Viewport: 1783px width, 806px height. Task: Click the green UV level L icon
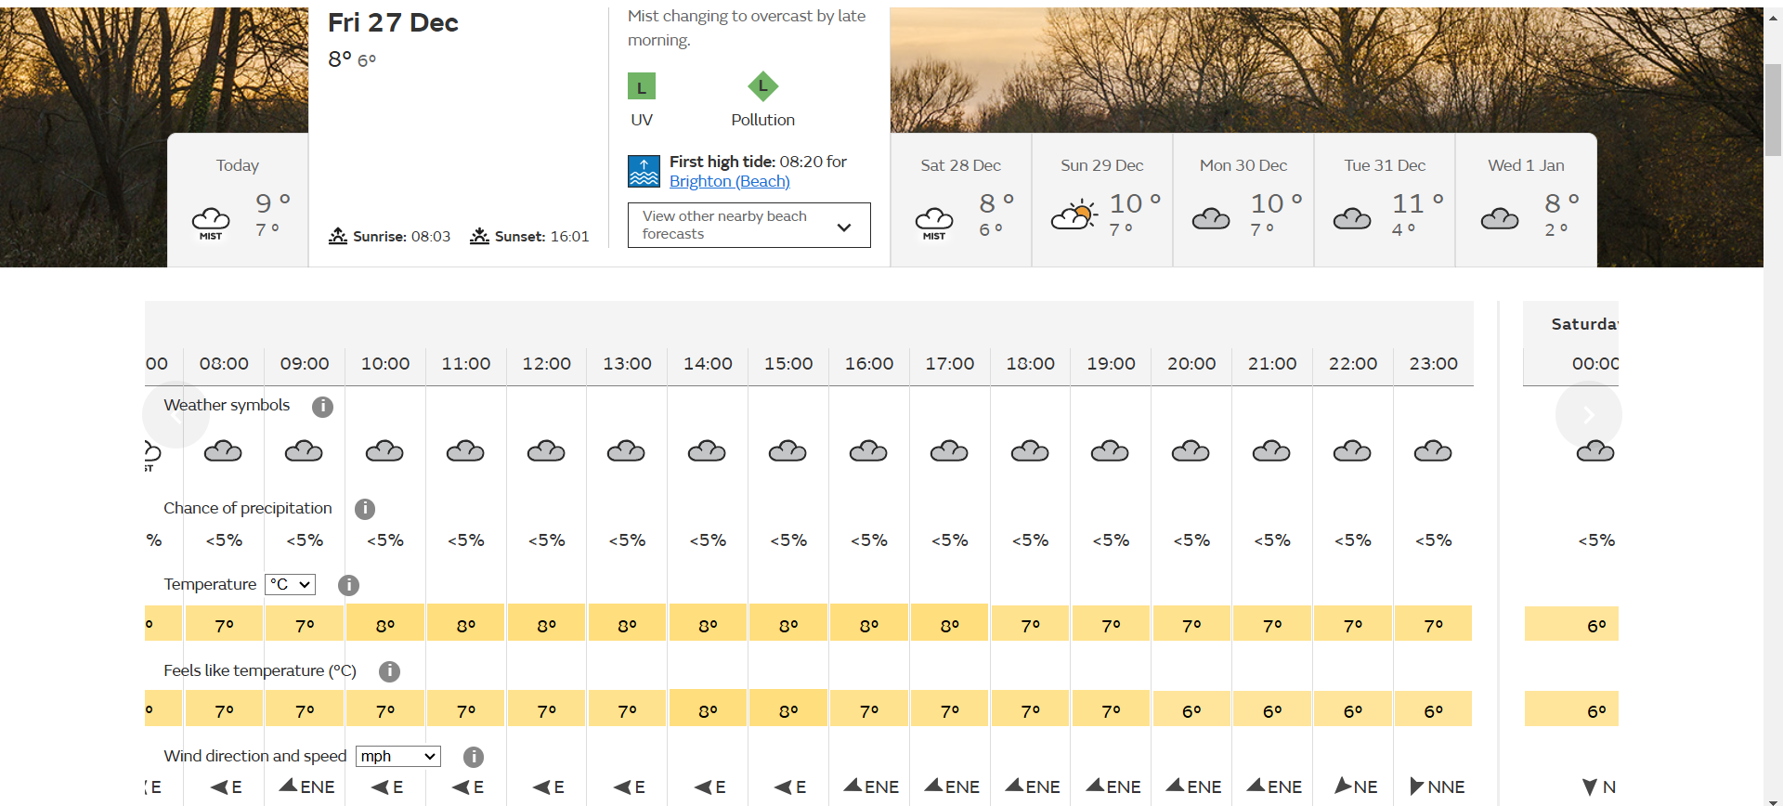(x=642, y=86)
